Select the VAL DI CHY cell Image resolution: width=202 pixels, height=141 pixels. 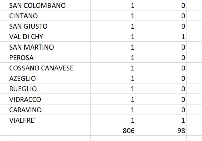[x=26, y=37]
